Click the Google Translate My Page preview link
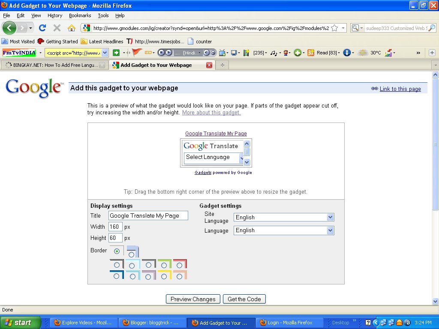439x329 pixels. point(216,134)
